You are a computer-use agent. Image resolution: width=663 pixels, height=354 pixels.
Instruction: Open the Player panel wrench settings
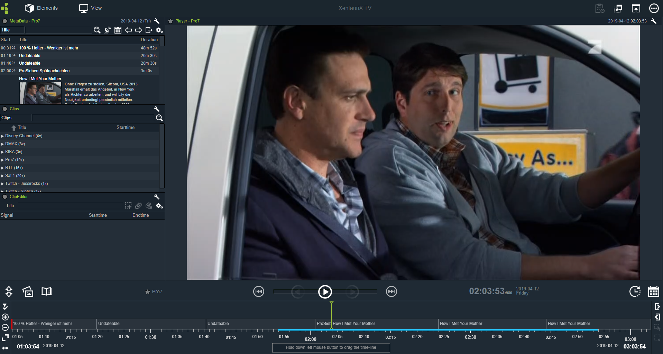click(x=654, y=21)
